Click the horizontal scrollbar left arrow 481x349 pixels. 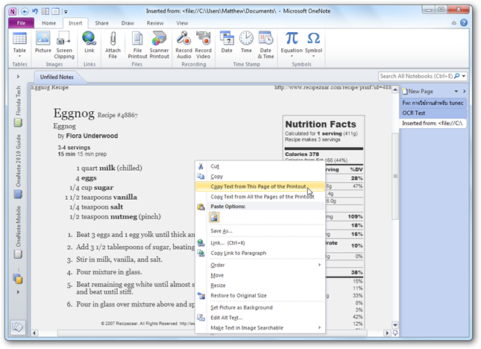[x=34, y=333]
